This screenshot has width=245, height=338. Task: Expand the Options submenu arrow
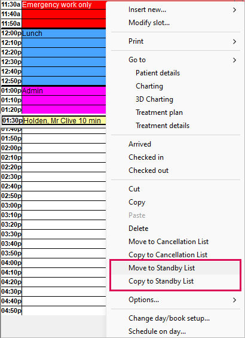pos(234,300)
